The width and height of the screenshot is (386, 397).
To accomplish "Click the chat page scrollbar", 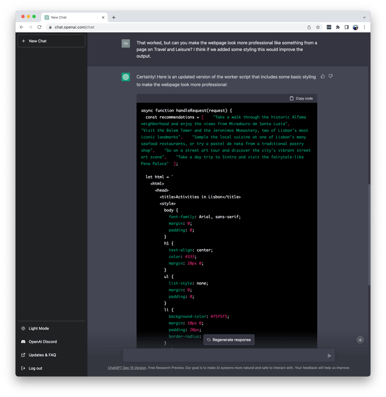I will (x=369, y=234).
